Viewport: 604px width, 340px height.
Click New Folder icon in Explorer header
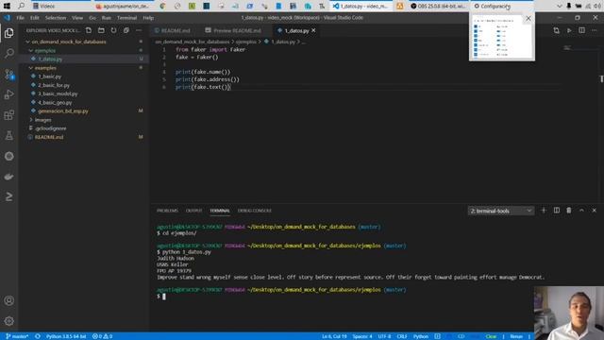pyautogui.click(x=101, y=30)
